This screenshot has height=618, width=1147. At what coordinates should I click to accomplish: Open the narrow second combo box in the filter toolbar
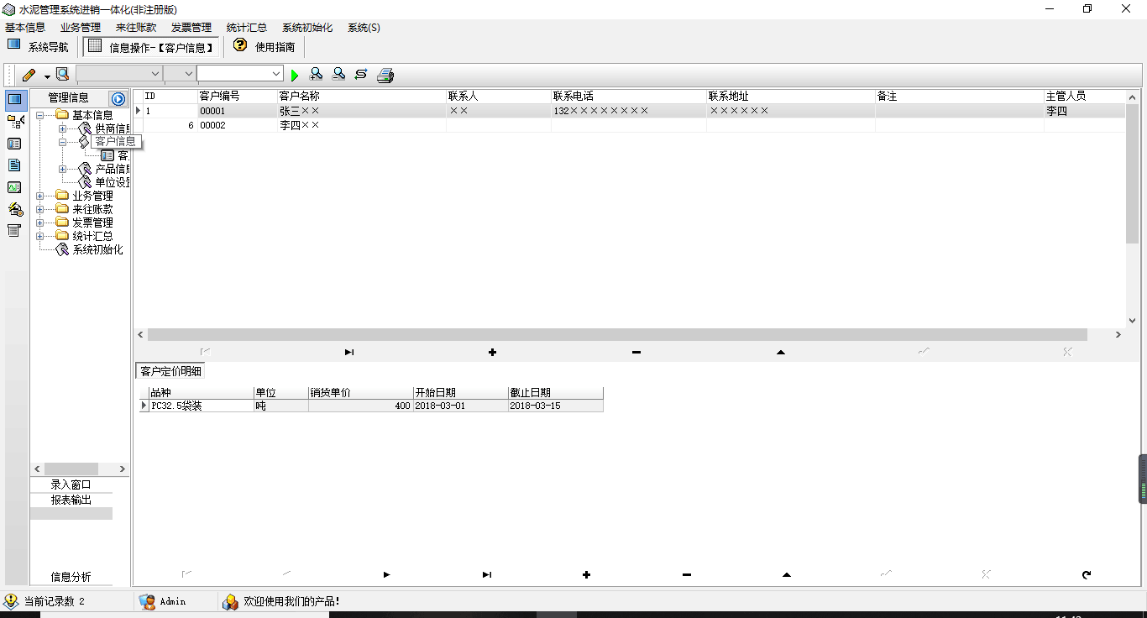pyautogui.click(x=179, y=74)
